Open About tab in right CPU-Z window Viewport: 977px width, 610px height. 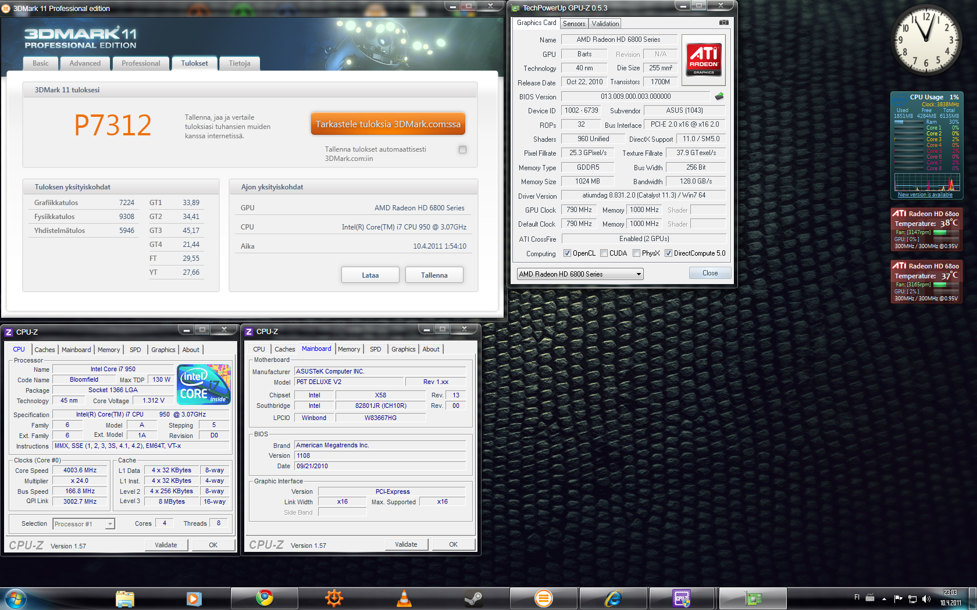pos(431,349)
